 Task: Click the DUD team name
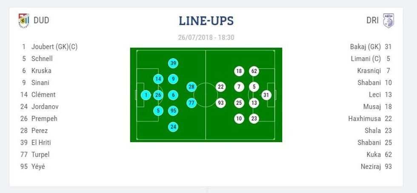(41, 20)
